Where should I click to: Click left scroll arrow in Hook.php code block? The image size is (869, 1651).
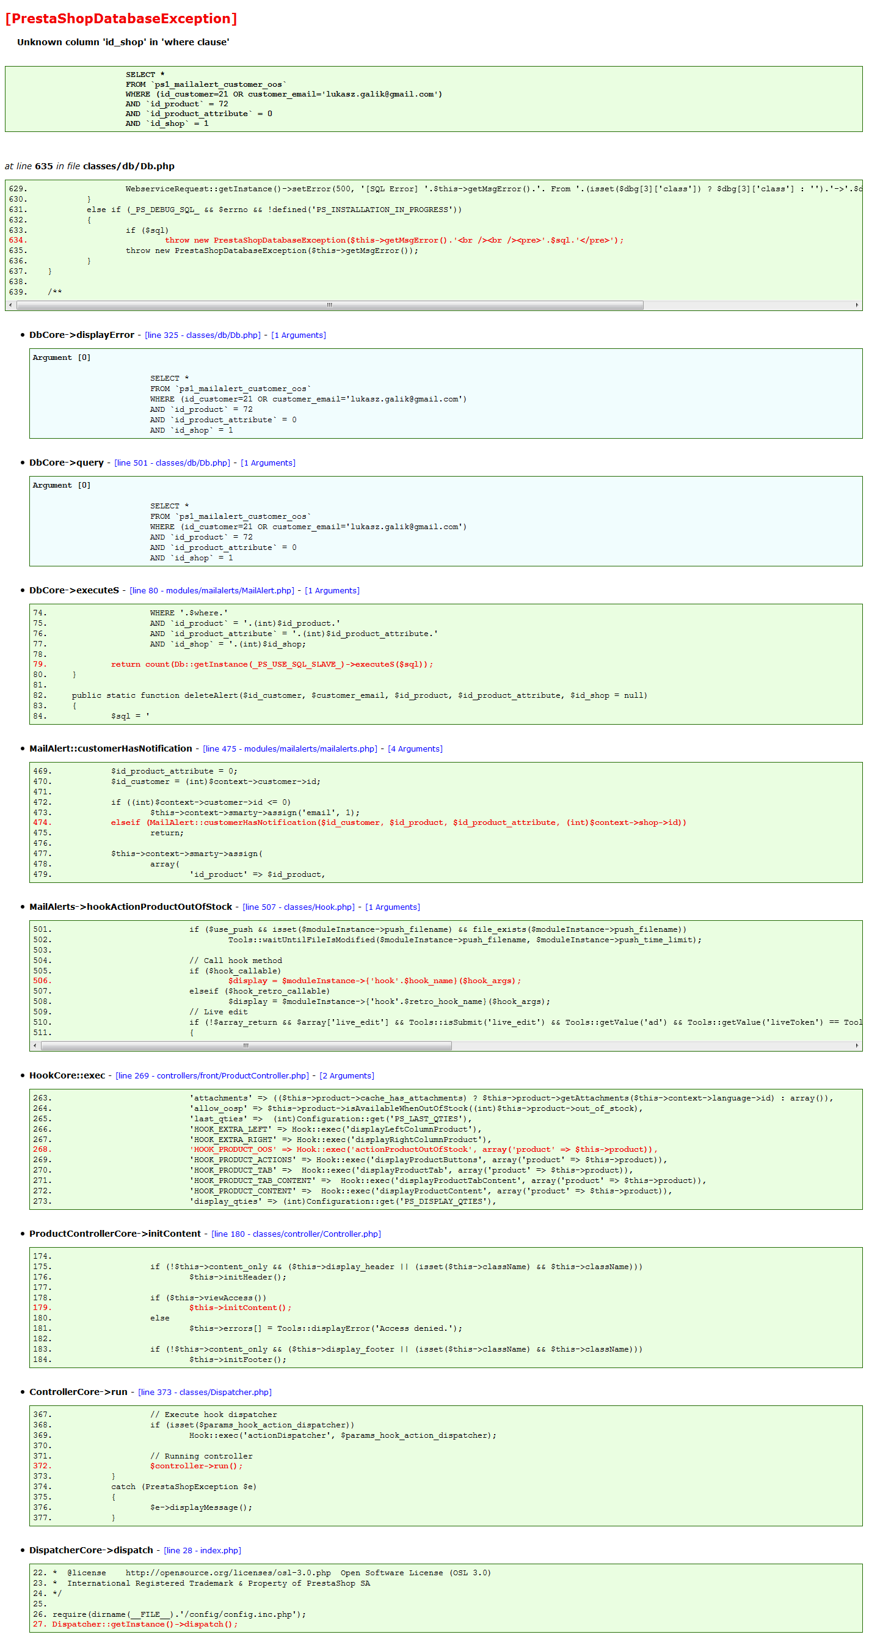(35, 1045)
